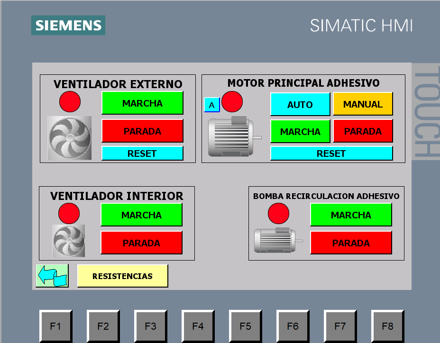Click the interior fan image

point(69,241)
